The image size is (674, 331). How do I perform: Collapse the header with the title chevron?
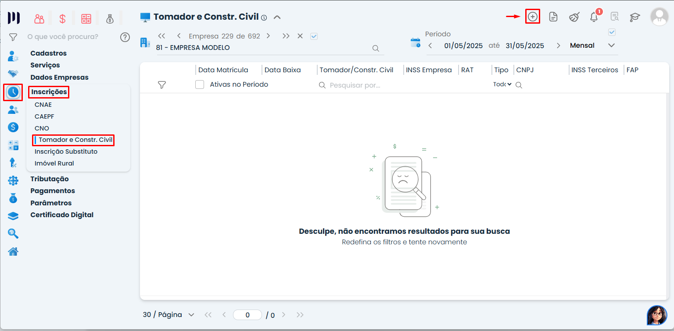[277, 18]
